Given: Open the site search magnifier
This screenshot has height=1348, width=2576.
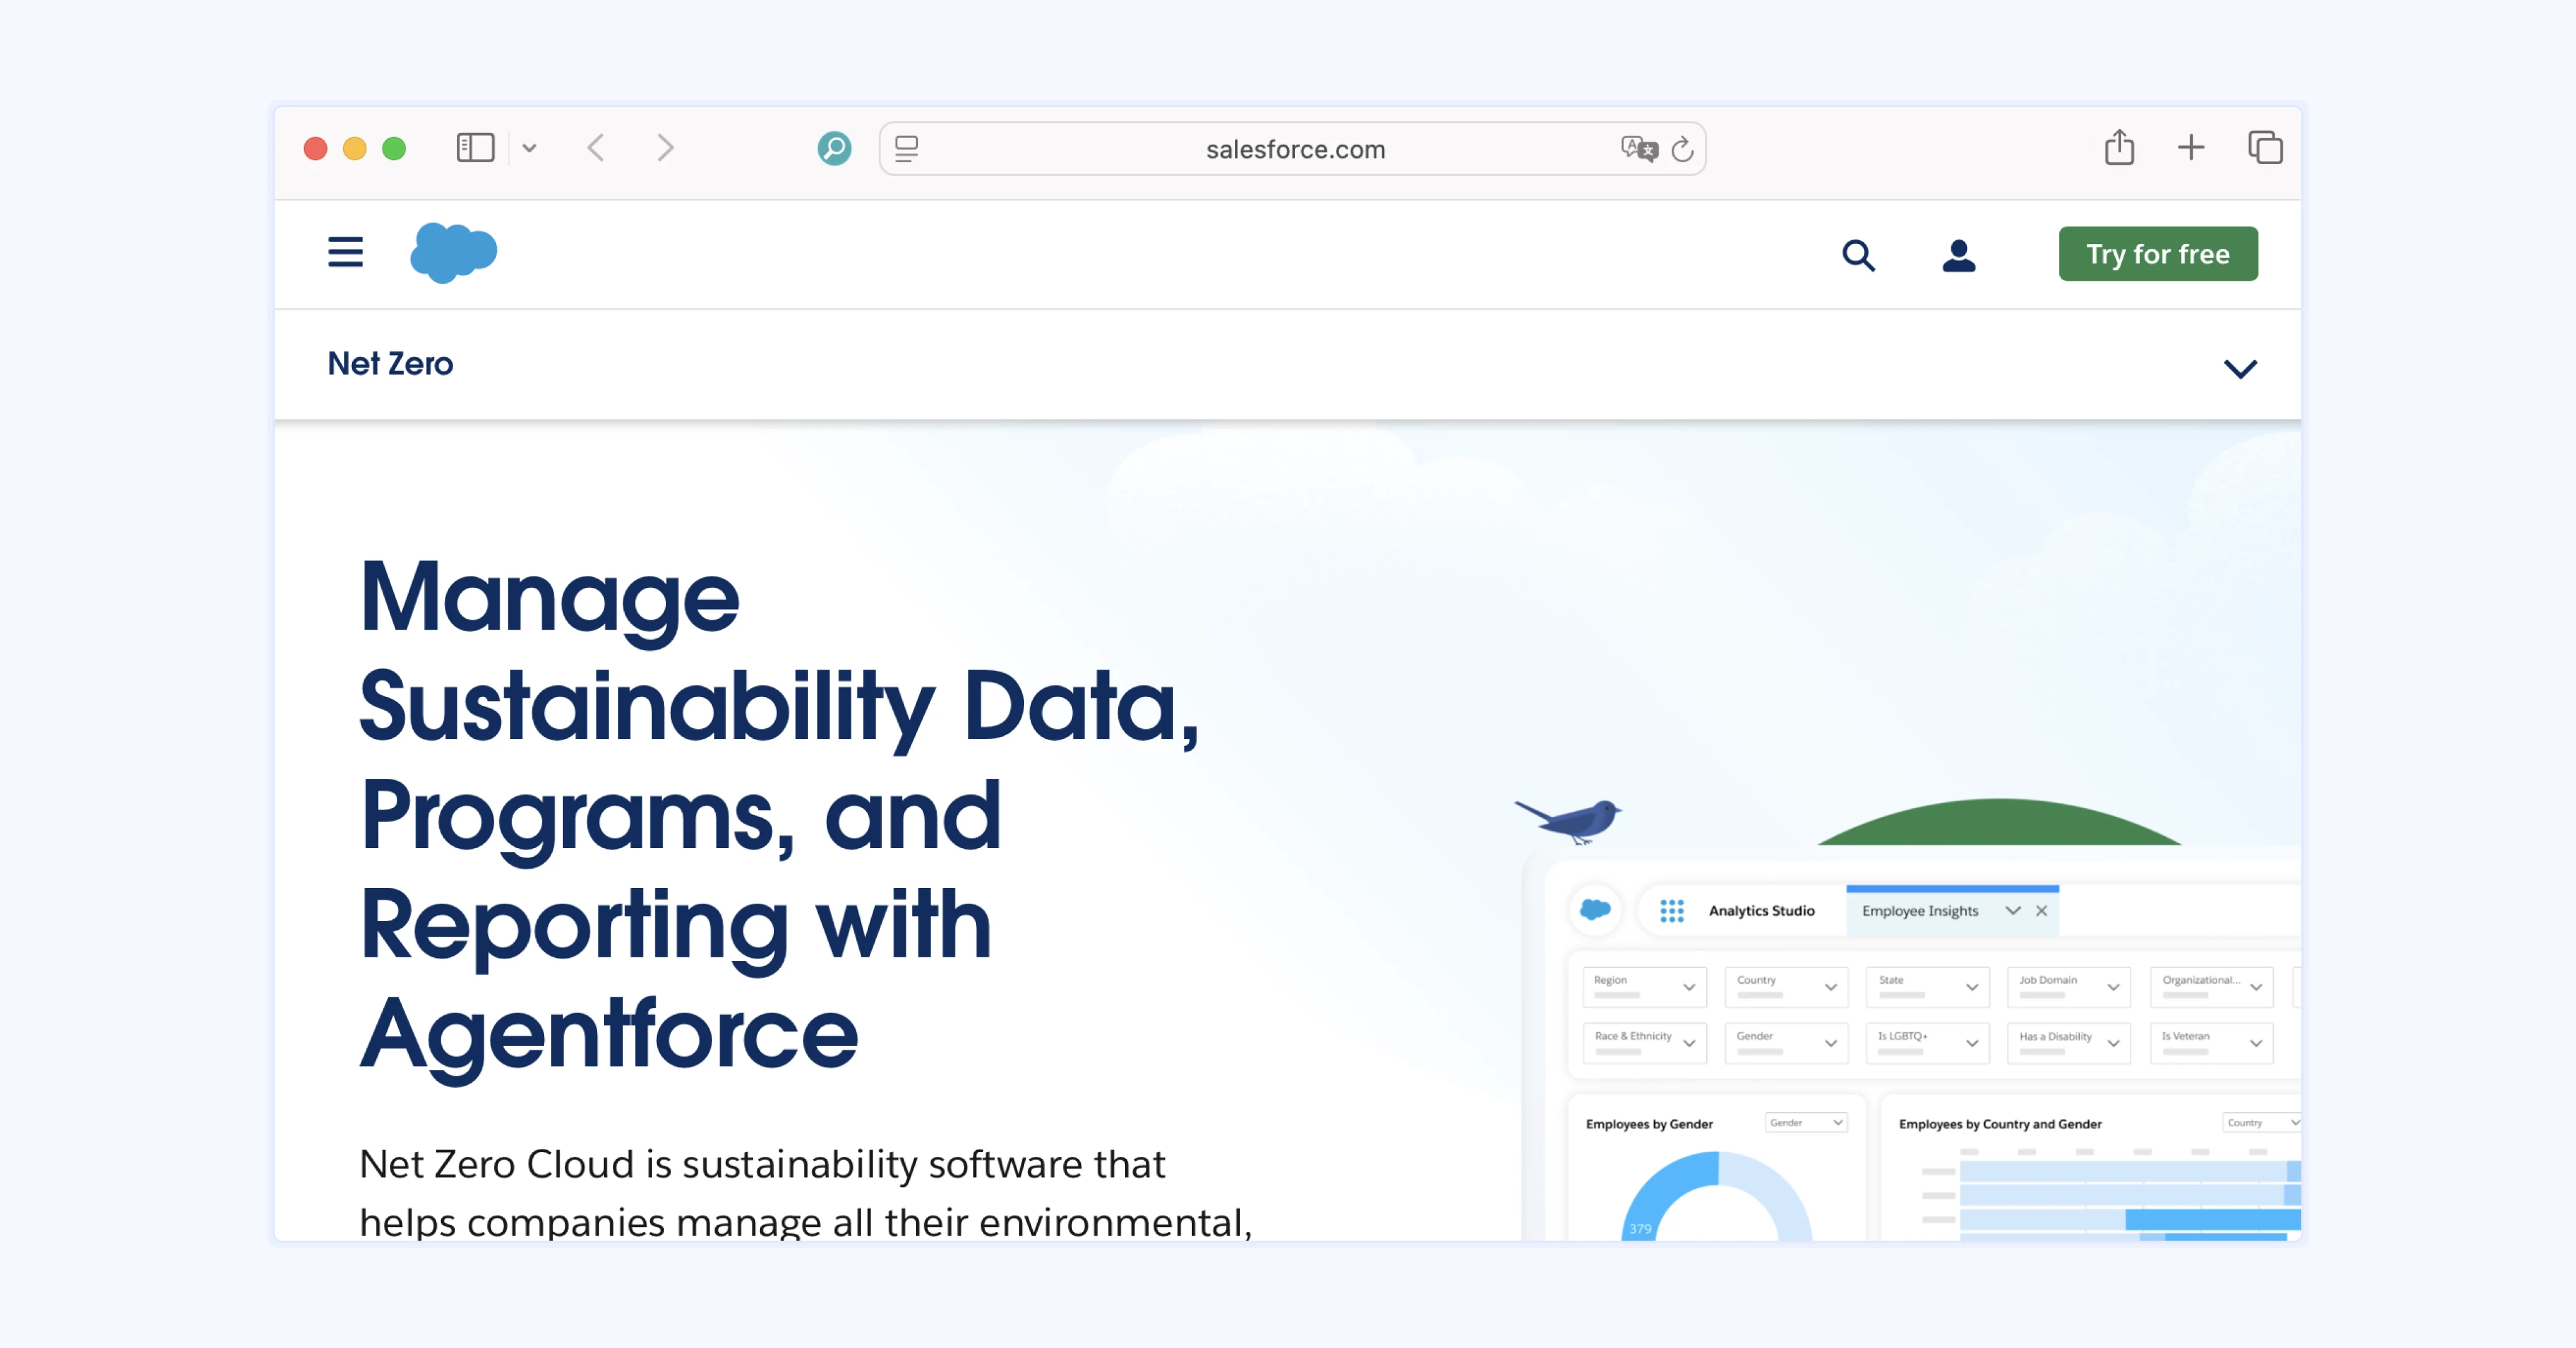Looking at the screenshot, I should coord(1858,255).
